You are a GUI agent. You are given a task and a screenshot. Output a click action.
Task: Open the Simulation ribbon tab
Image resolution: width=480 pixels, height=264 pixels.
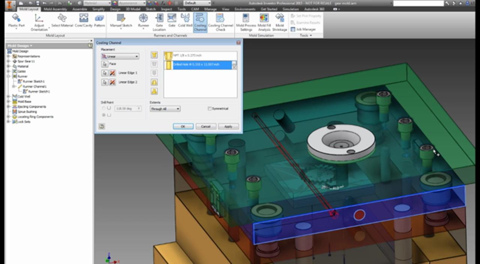[291, 9]
